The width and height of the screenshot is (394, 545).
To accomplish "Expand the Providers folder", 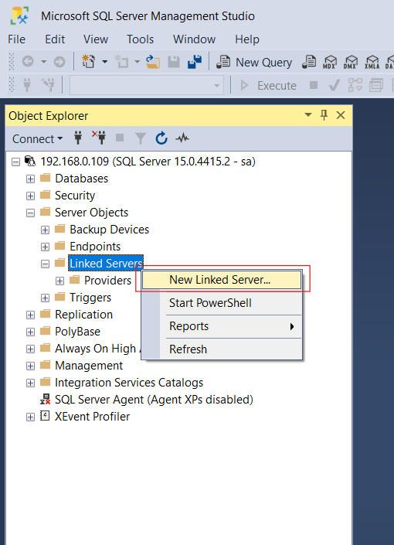I will pyautogui.click(x=59, y=281).
